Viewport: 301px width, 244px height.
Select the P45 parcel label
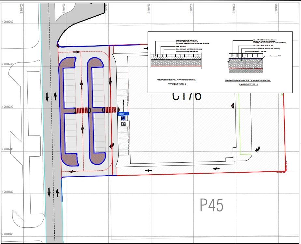click(x=212, y=205)
